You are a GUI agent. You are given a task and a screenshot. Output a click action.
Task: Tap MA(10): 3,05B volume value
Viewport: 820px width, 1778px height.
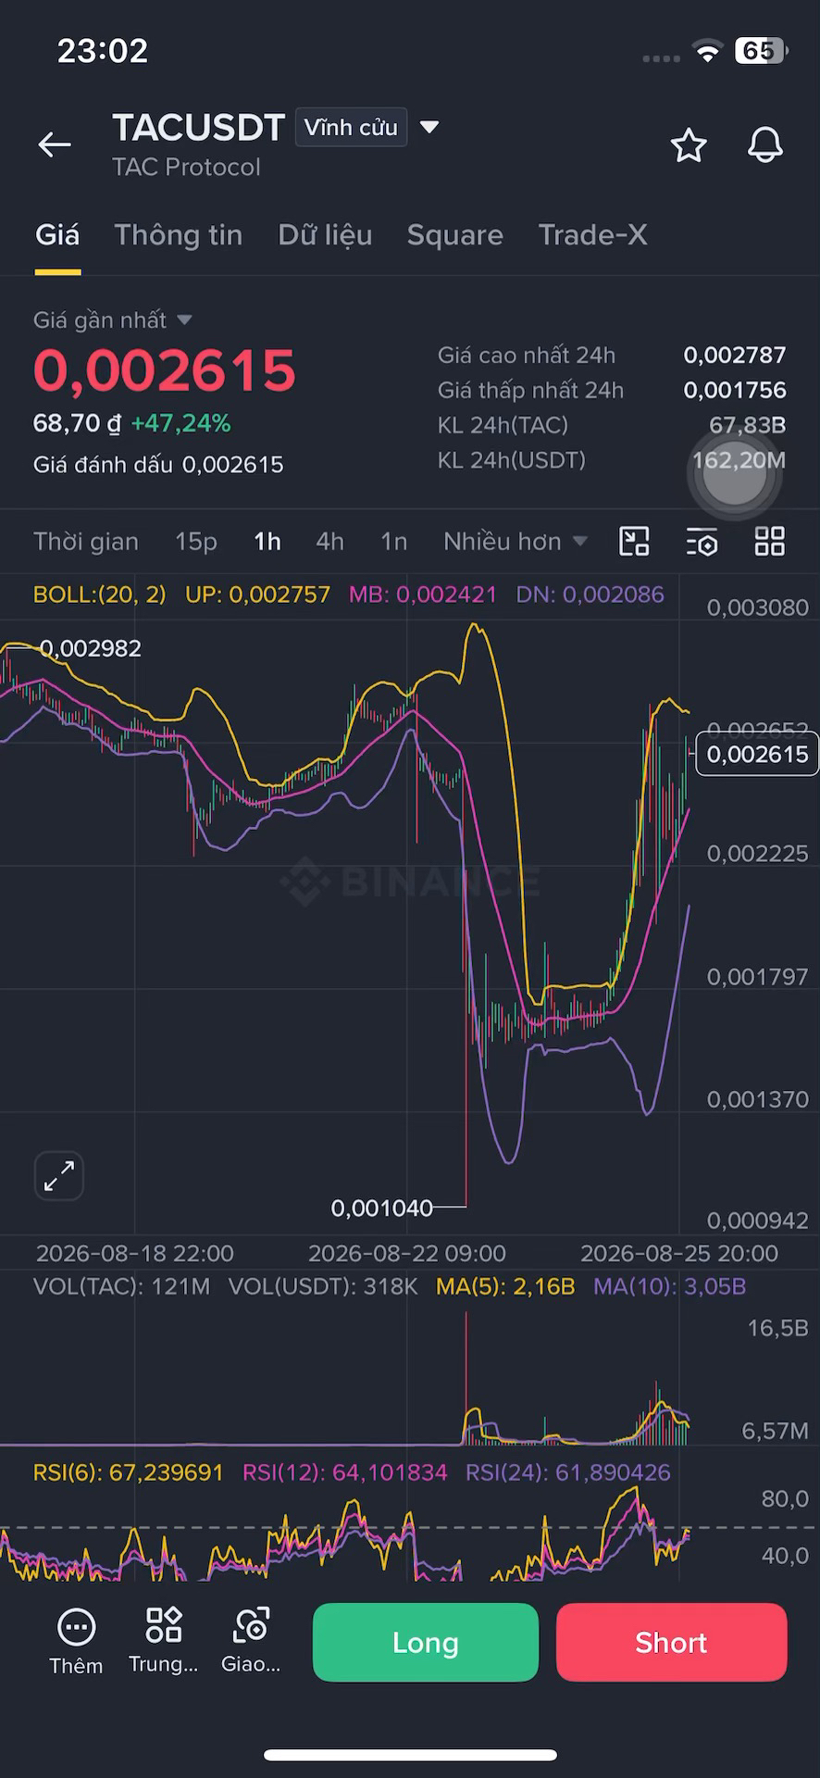tap(670, 1286)
